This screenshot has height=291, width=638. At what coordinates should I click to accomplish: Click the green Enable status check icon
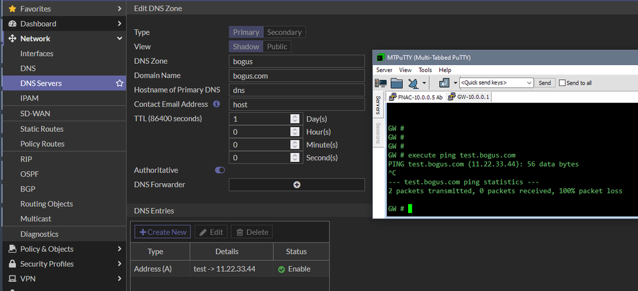(281, 269)
